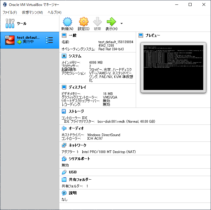Click the シリアルポート section icon
The image size is (211, 210).
[x=64, y=159]
